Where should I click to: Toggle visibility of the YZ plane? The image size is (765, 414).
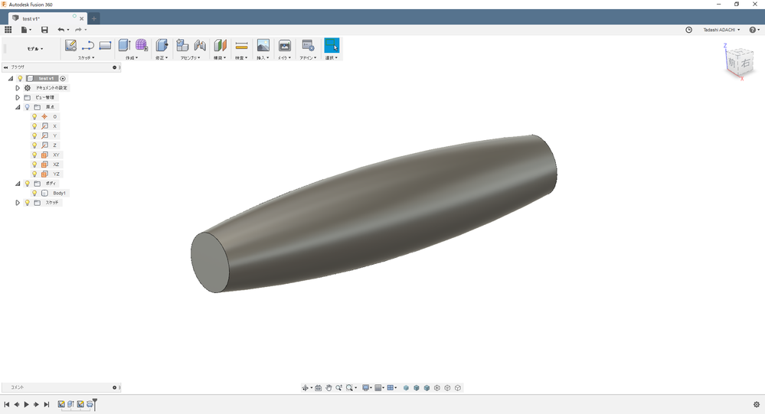pos(34,174)
